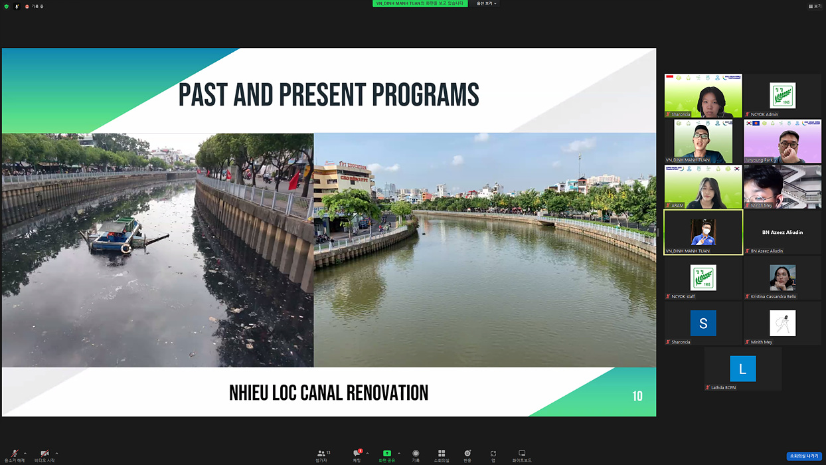Expand the video options arrow

(56, 454)
